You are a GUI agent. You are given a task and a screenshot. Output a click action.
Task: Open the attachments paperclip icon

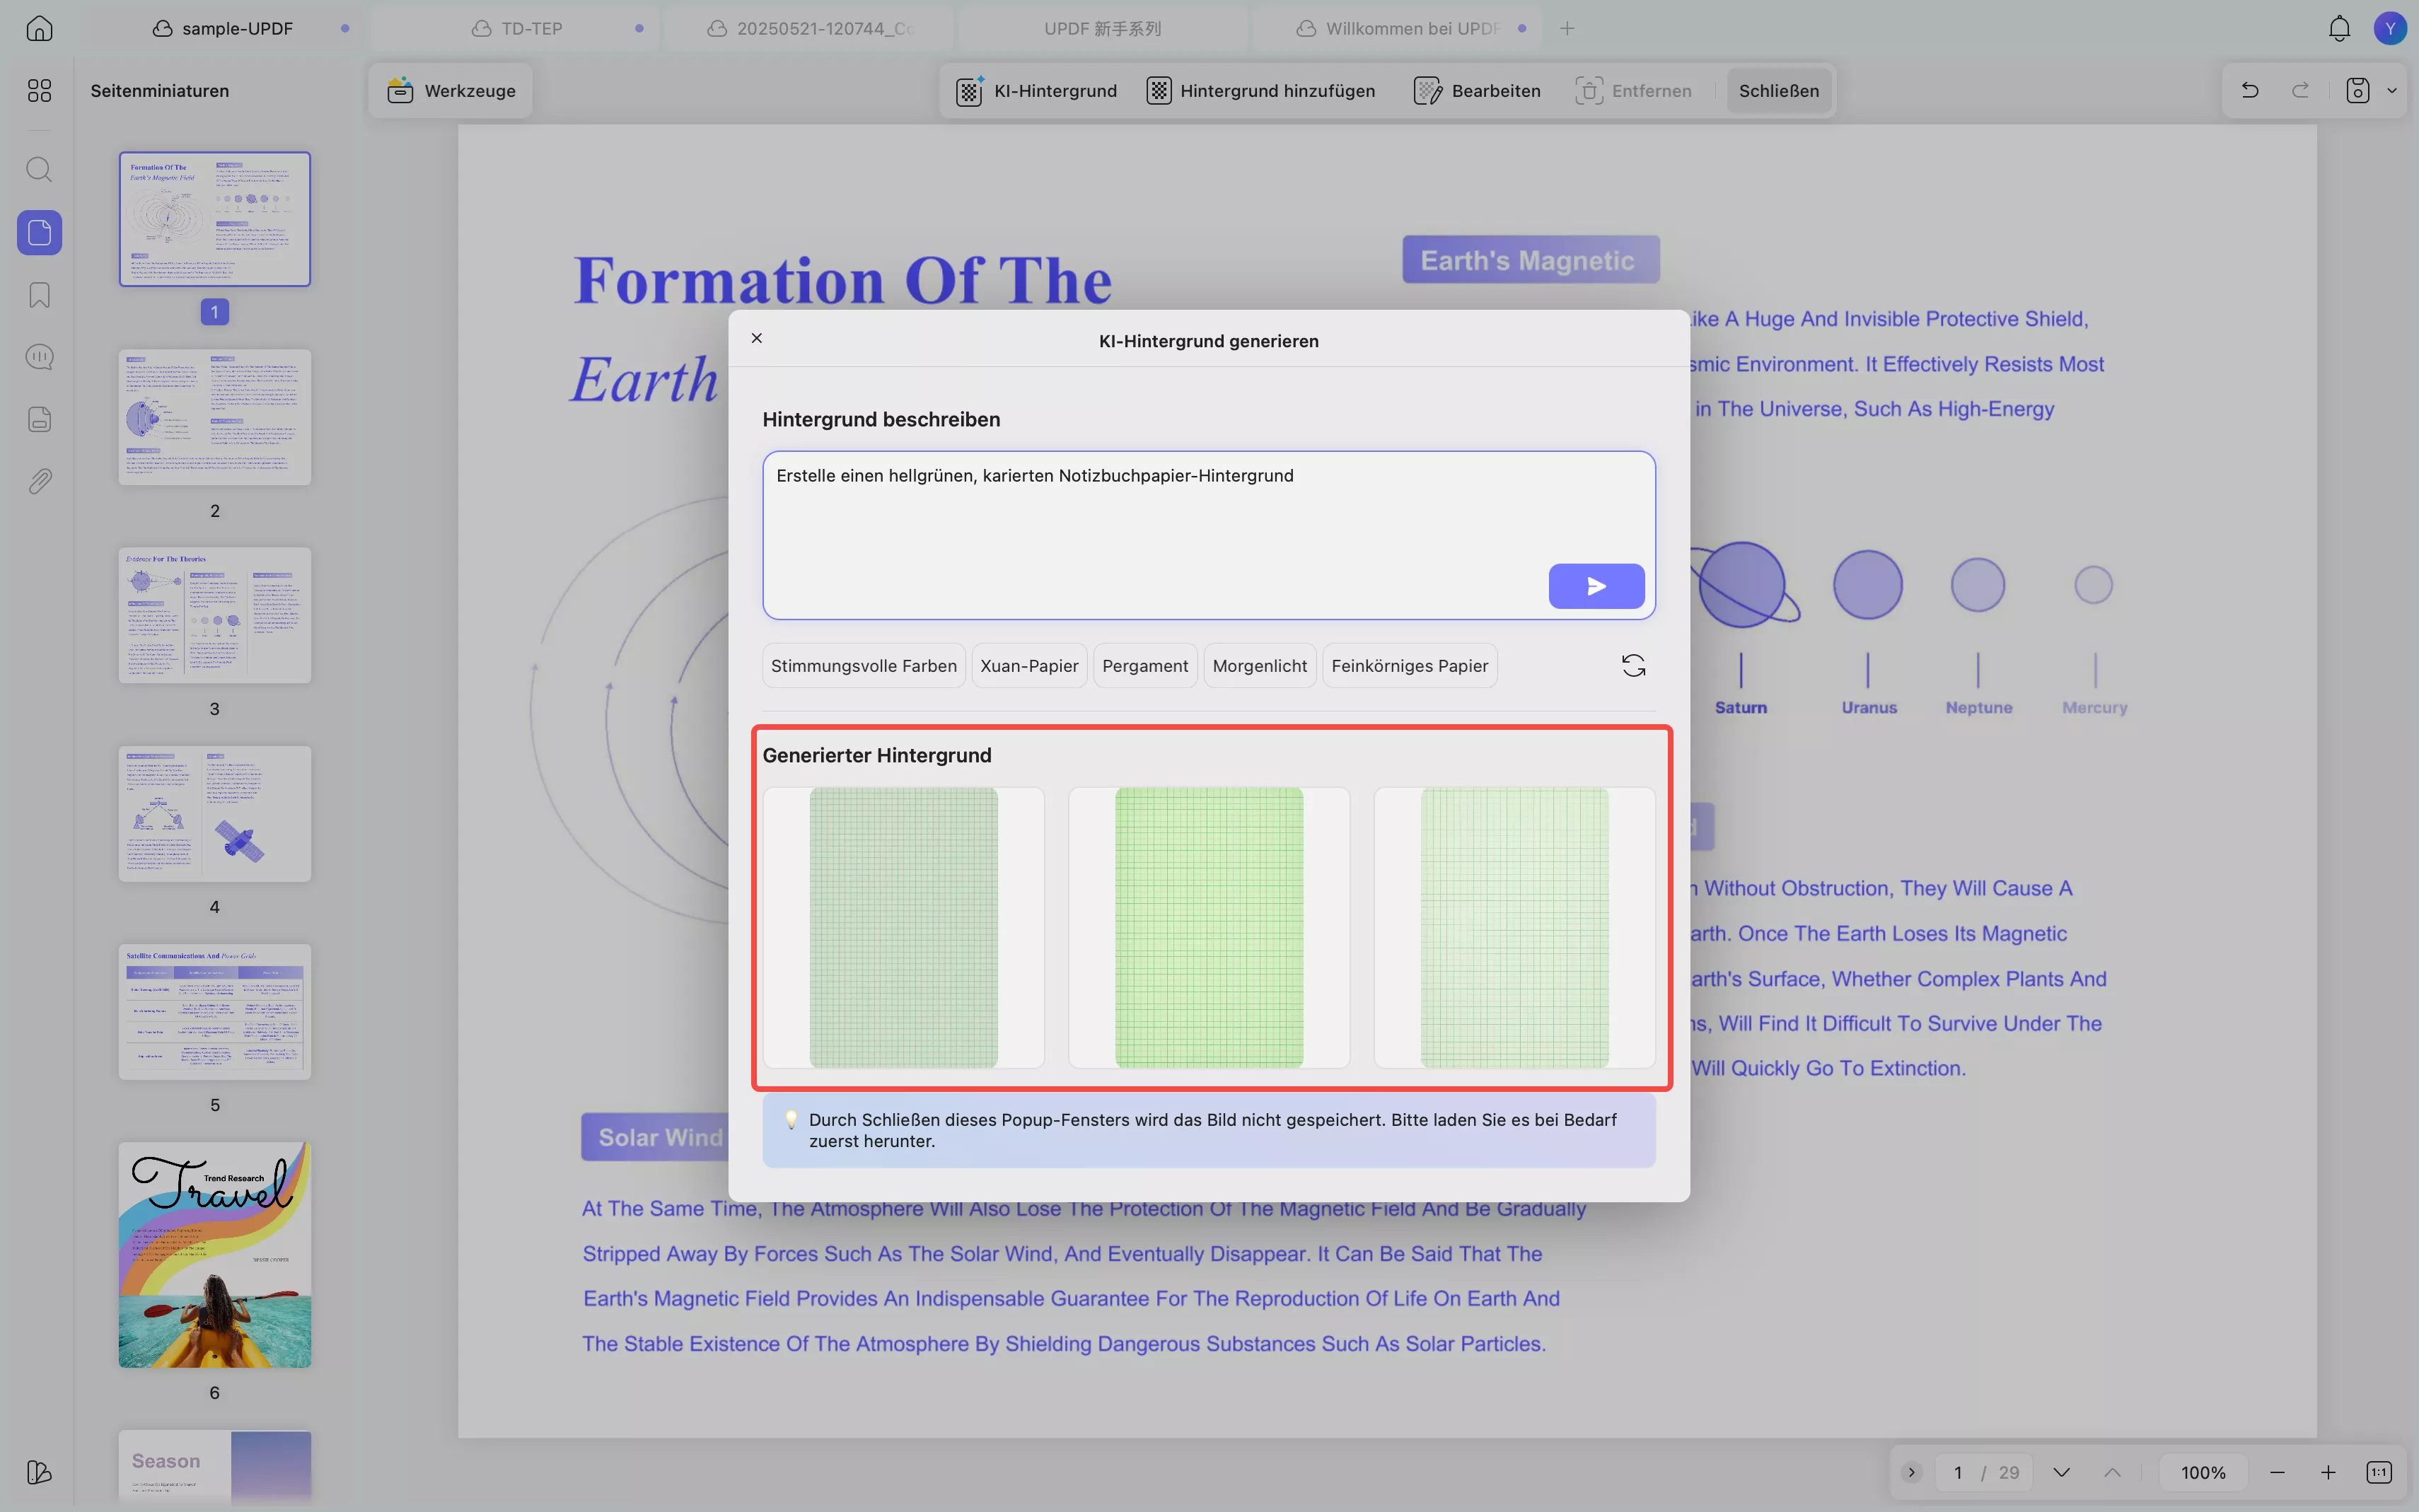[39, 481]
